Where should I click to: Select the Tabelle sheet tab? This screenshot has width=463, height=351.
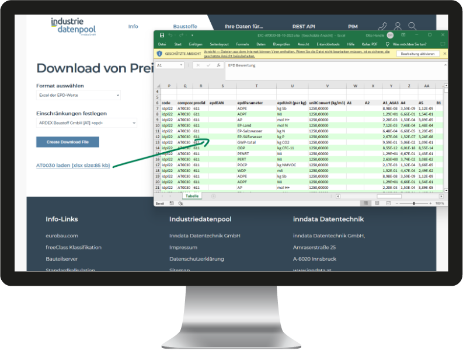click(192, 196)
